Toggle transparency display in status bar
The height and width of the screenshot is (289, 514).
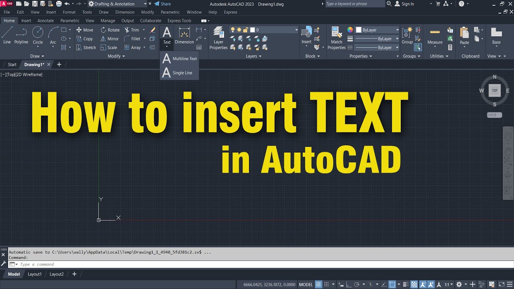[414, 285]
